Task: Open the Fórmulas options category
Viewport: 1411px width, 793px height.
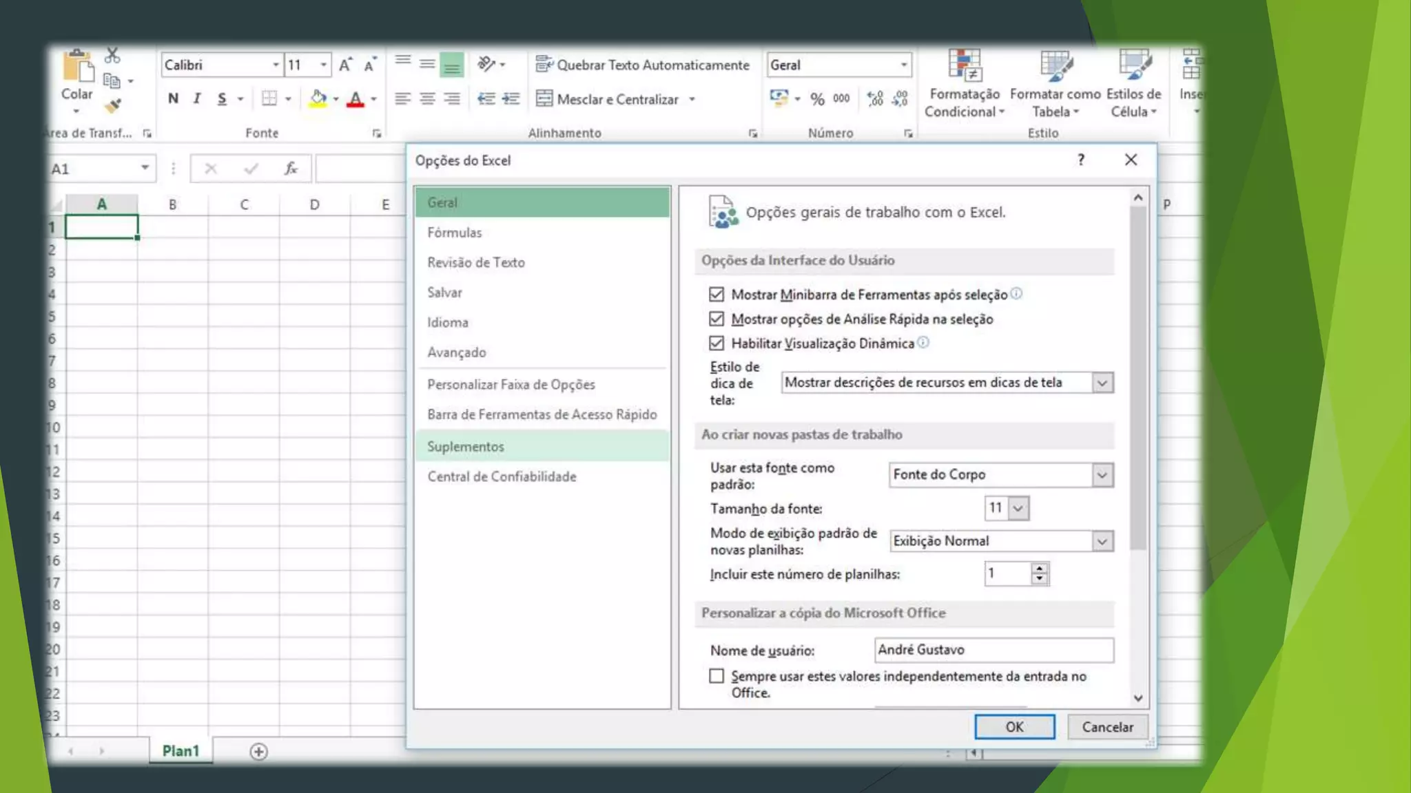Action: (x=455, y=233)
